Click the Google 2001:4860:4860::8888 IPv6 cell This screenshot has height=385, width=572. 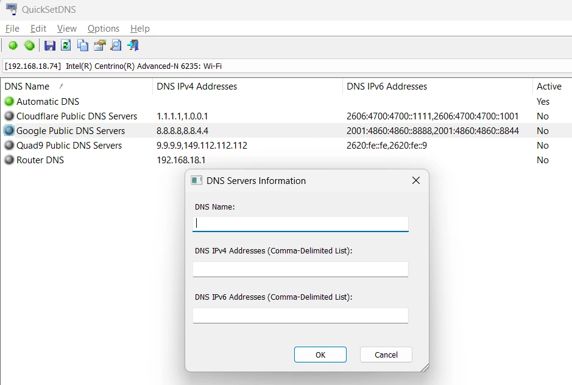coord(433,130)
